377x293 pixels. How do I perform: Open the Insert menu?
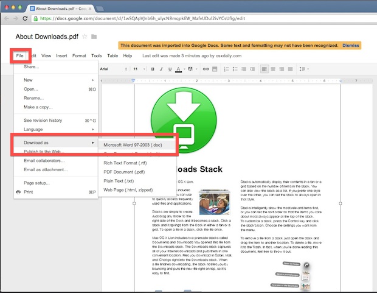coord(61,55)
